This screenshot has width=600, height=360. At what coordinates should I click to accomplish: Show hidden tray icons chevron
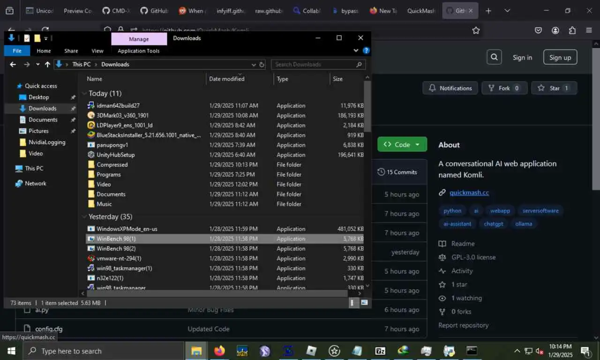click(517, 351)
